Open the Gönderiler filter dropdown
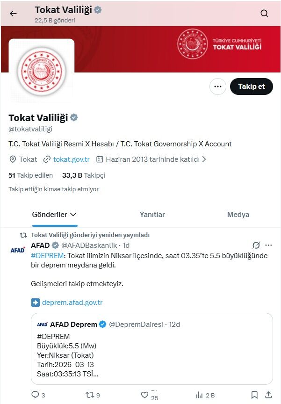This screenshot has width=281, height=404. coord(55,215)
